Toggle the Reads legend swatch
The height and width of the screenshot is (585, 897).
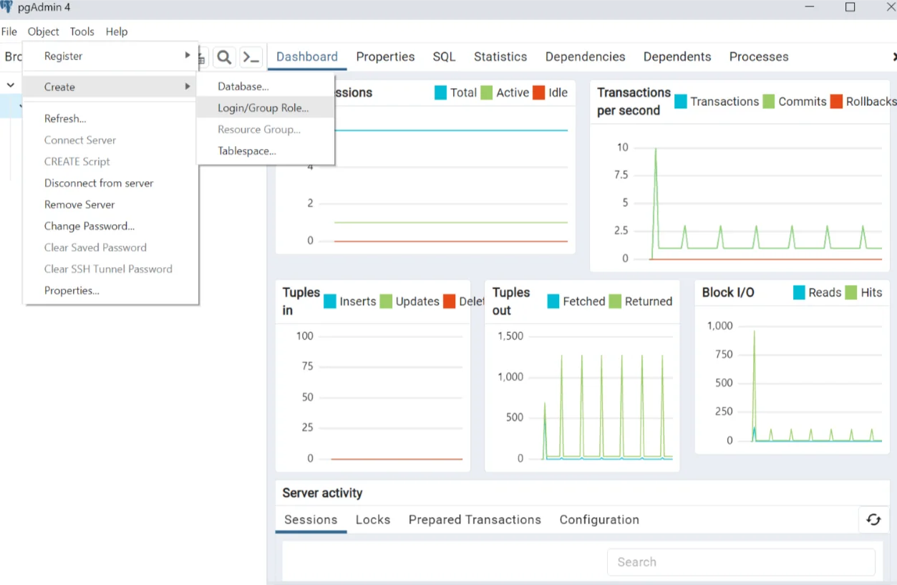[800, 292]
